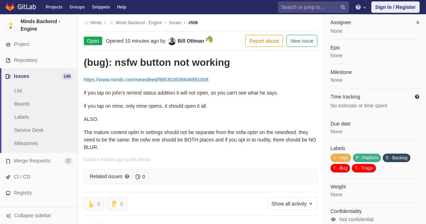Viewport: 426px width, 224px height.
Task: Click the S - Backlog dark label
Action: tap(397, 158)
